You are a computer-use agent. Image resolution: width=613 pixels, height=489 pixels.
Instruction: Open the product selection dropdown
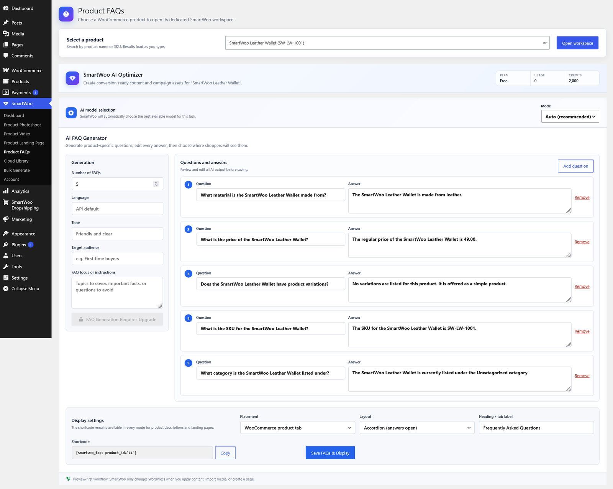tap(387, 43)
